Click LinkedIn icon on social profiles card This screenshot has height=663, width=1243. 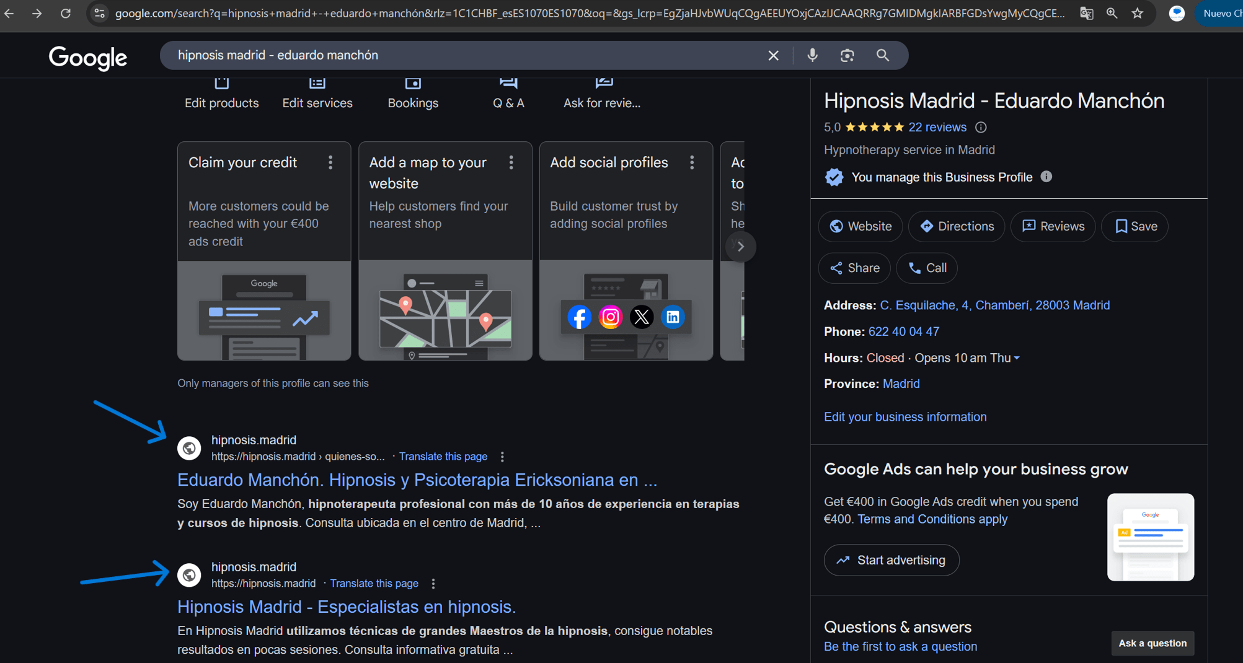tap(673, 317)
